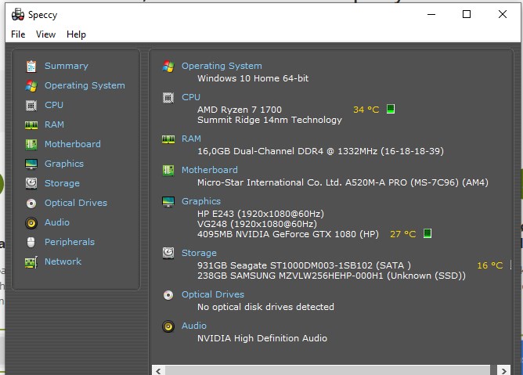Click the 931GB Seagate drive line
The height and width of the screenshot is (375, 523).
tap(304, 265)
